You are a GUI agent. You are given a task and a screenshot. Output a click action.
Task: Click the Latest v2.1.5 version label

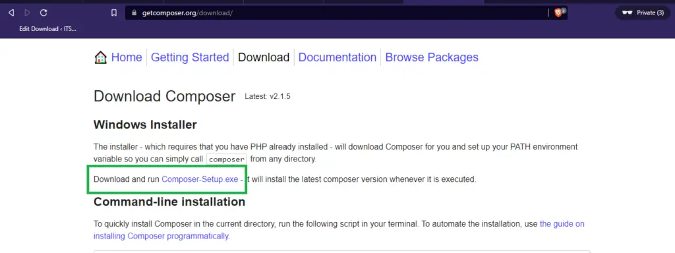point(268,96)
